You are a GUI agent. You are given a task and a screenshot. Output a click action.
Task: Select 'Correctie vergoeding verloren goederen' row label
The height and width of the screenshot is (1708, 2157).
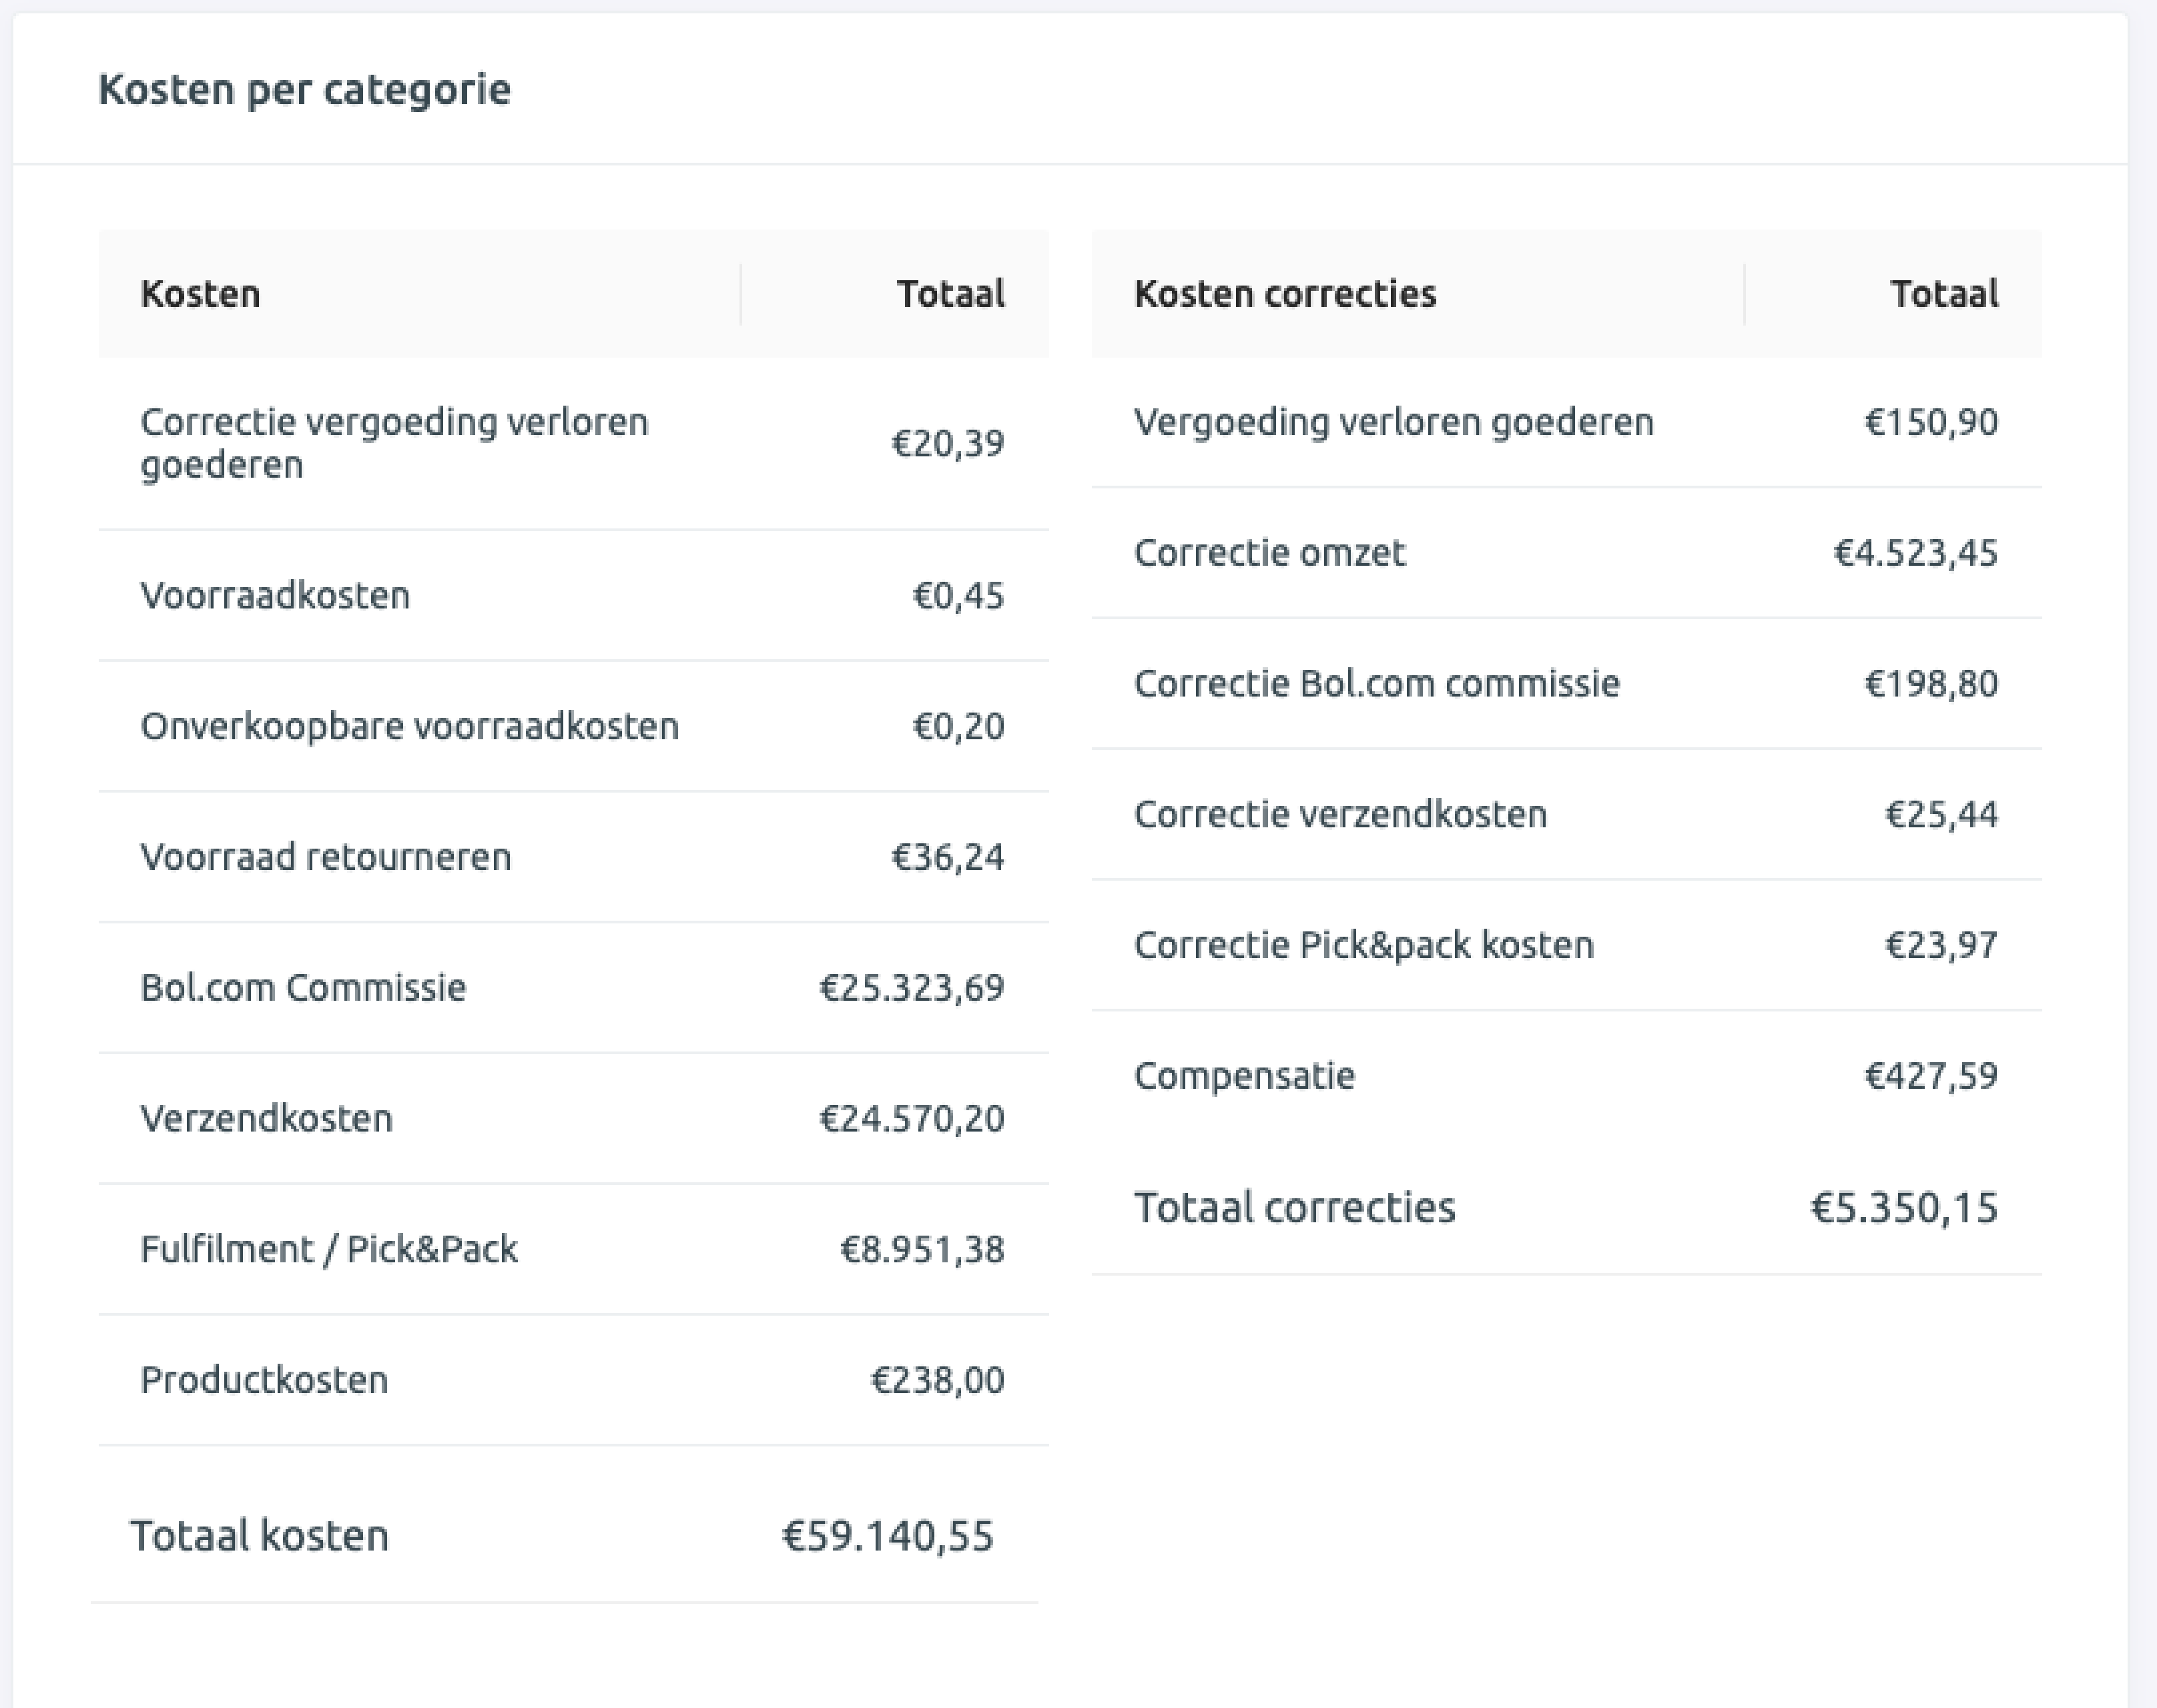click(394, 443)
